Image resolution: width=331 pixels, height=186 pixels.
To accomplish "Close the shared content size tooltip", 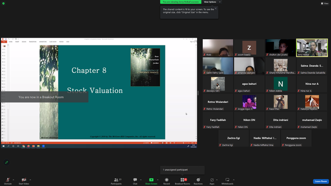I will tap(216, 8).
